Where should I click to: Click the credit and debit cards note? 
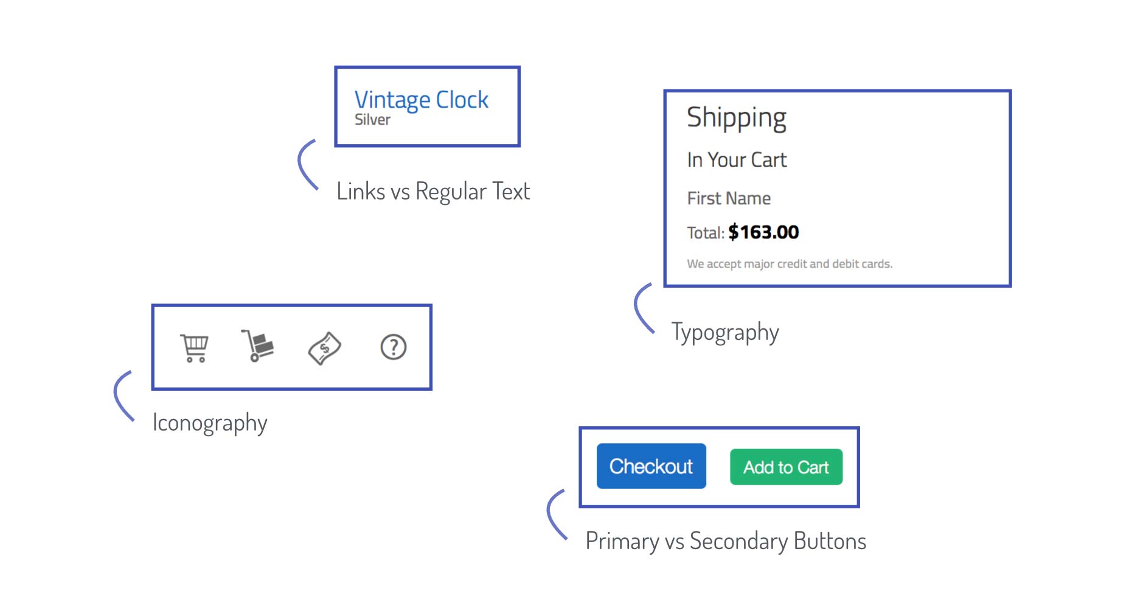(790, 264)
